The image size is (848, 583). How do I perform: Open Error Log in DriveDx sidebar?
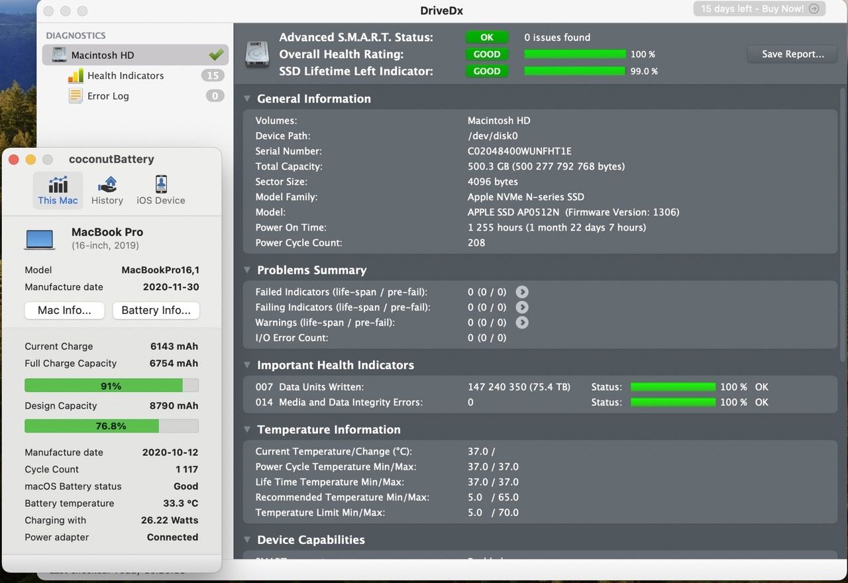[x=108, y=96]
